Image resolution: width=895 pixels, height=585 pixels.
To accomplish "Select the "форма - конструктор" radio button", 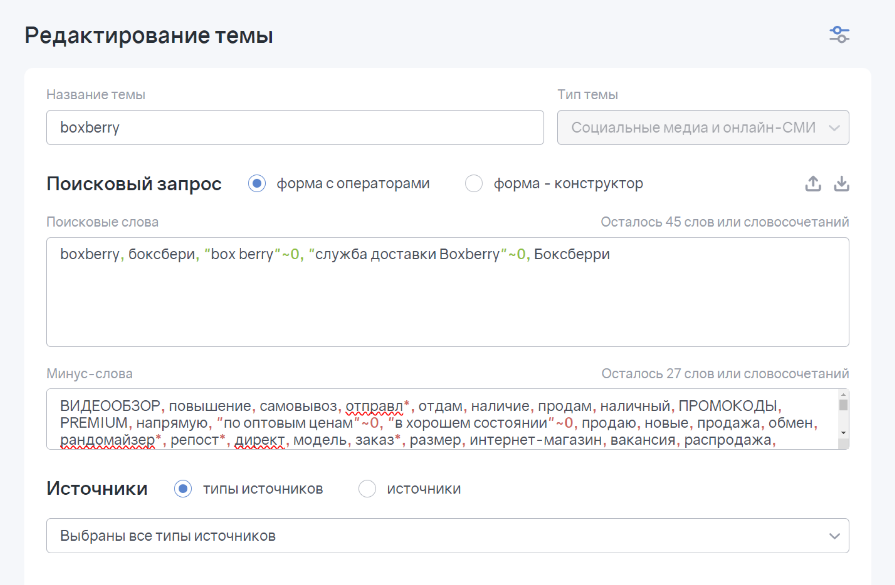I will [474, 183].
